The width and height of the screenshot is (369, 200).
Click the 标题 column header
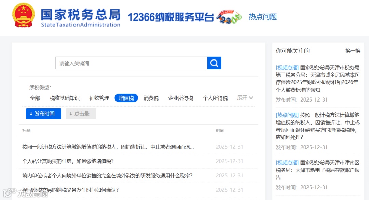pyautogui.click(x=26, y=131)
